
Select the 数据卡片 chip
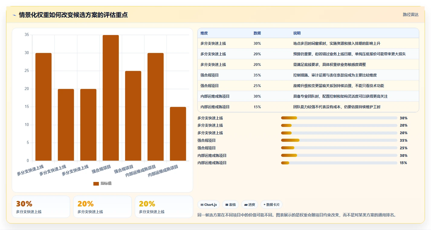pos(271,205)
